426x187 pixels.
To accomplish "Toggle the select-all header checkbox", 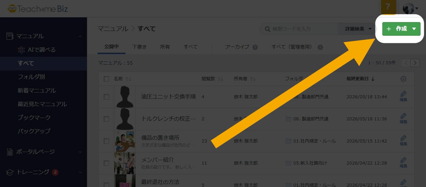I will click(106, 79).
